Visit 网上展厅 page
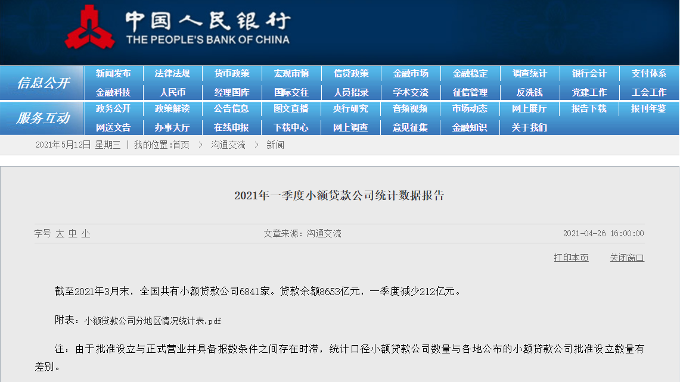 [x=529, y=109]
